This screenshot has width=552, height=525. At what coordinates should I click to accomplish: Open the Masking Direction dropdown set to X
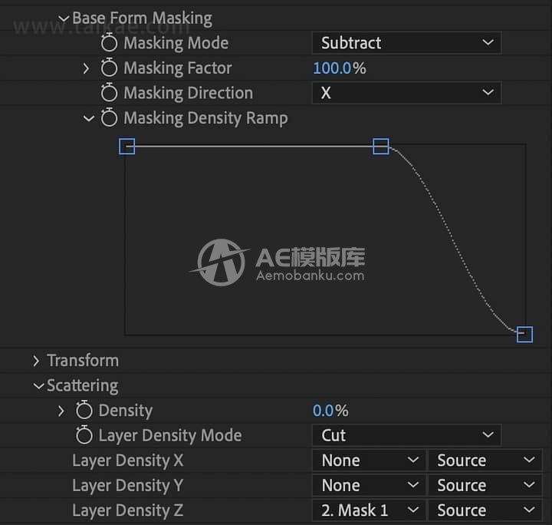point(406,94)
